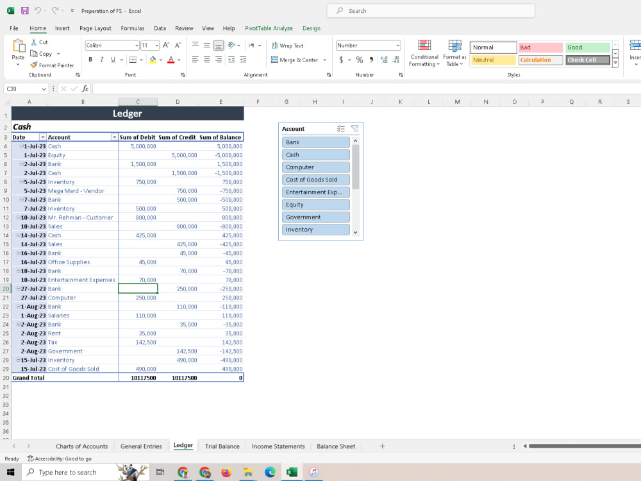The height and width of the screenshot is (481, 641).
Task: Expand the cell styles gallery
Action: coord(615,63)
